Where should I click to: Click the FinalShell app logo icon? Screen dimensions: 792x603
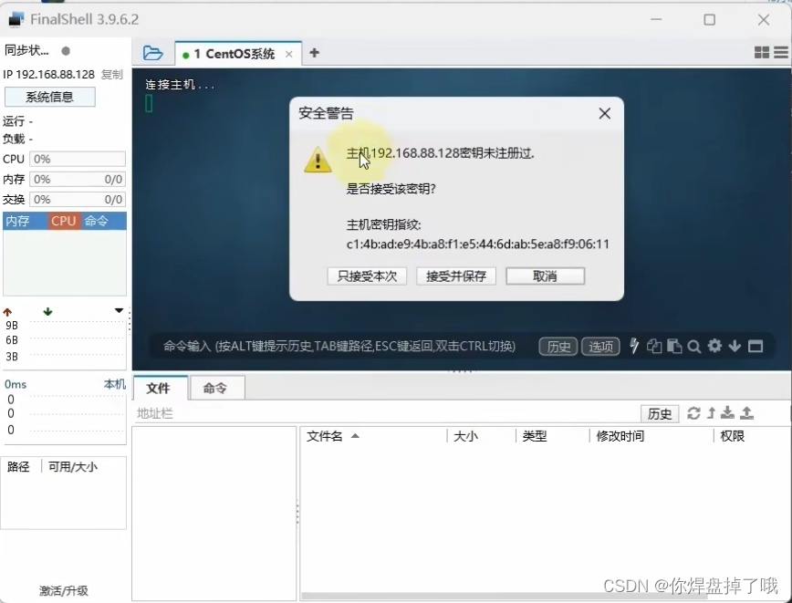pos(16,19)
